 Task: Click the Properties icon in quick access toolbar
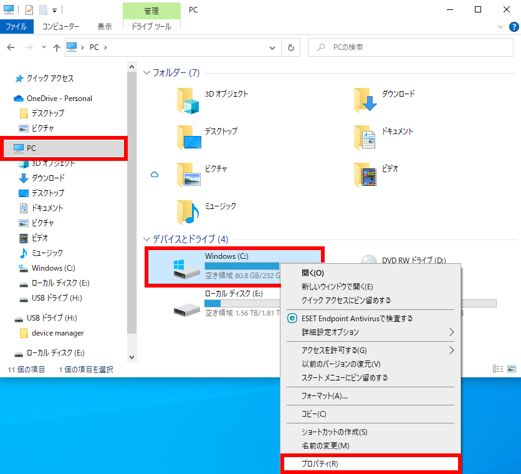tap(29, 10)
